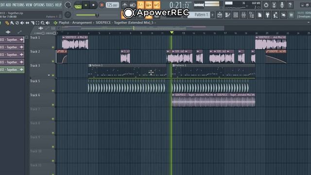311x175 pixels.
Task: Open the OPTIONS menu
Action: click(x=39, y=5)
